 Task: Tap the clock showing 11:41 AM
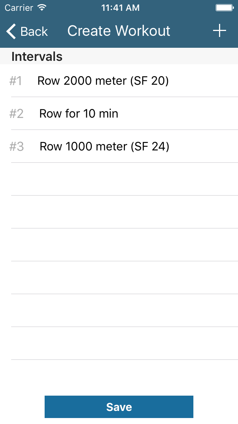click(x=120, y=7)
